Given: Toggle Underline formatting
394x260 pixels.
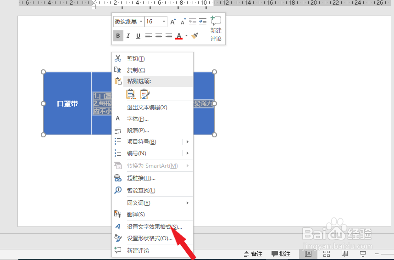Looking at the screenshot, I should [138, 36].
